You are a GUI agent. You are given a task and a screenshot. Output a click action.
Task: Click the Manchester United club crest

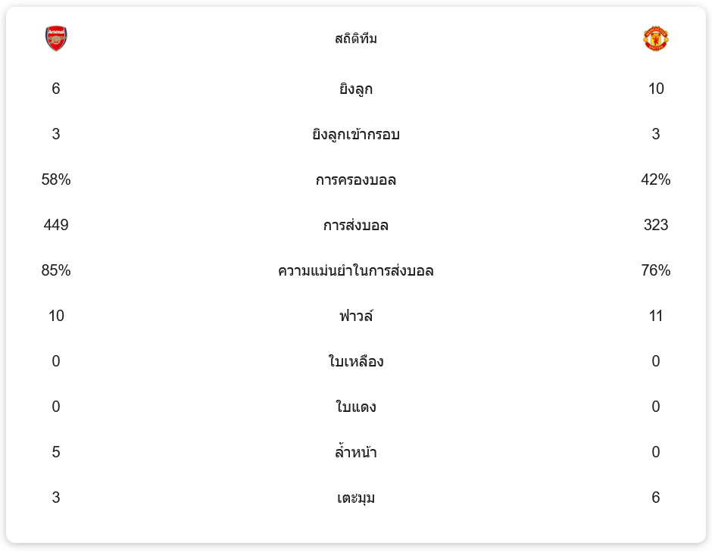(x=655, y=39)
